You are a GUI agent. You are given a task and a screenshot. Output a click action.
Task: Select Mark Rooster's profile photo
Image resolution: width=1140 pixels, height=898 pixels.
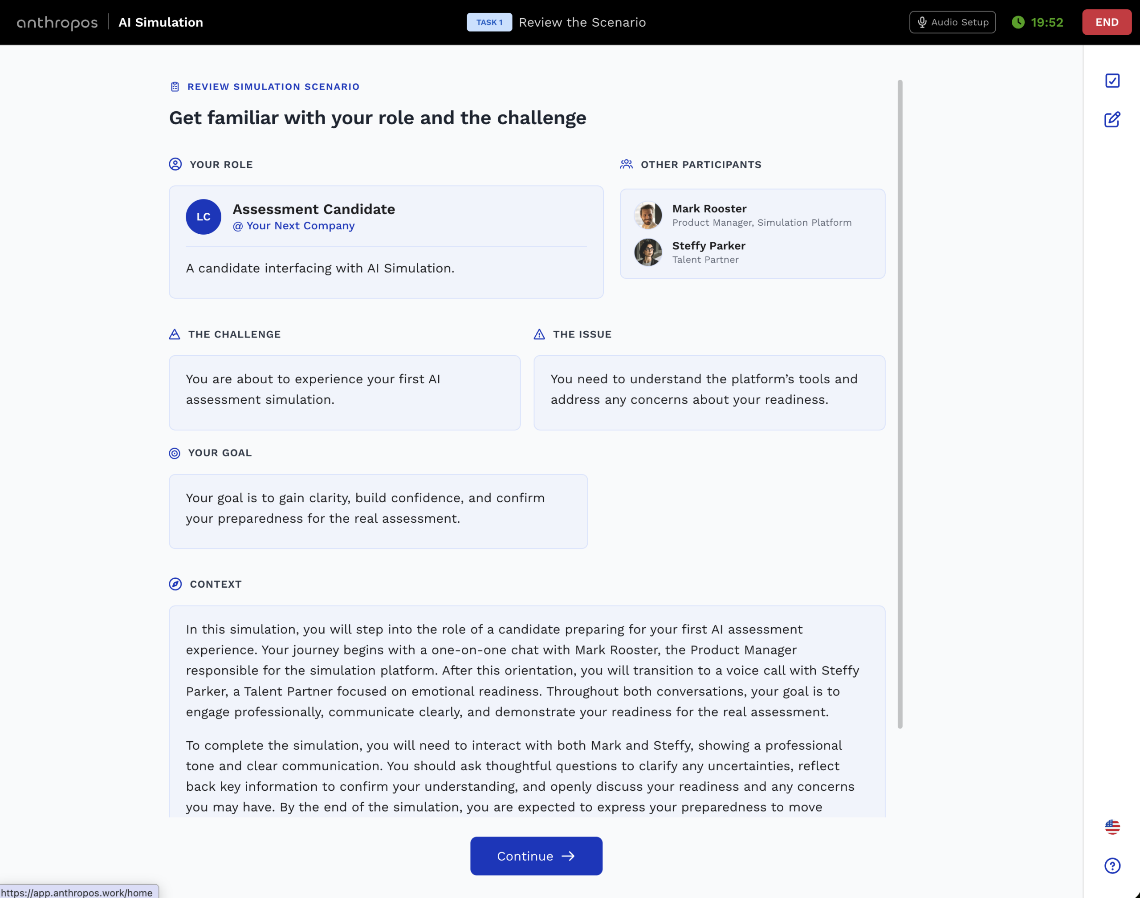pyautogui.click(x=648, y=215)
